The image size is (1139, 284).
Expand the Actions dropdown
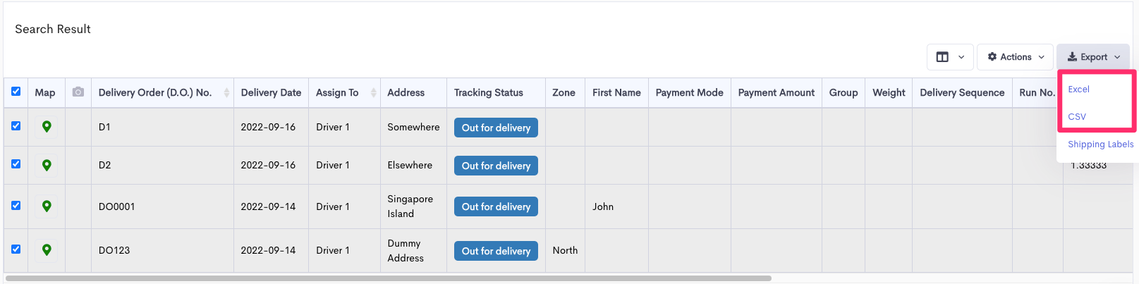[1015, 57]
